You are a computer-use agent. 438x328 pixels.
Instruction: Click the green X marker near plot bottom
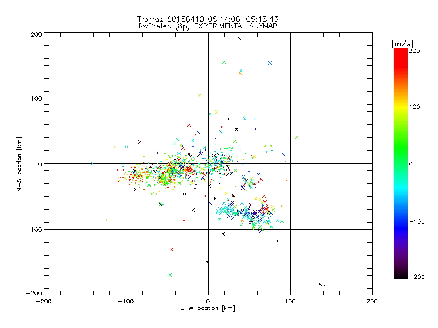coord(170,275)
